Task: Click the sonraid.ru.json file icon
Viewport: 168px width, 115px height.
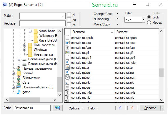Action: pyautogui.click(x=67, y=77)
